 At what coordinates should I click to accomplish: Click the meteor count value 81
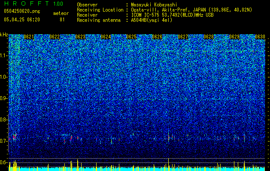[x=62, y=20]
